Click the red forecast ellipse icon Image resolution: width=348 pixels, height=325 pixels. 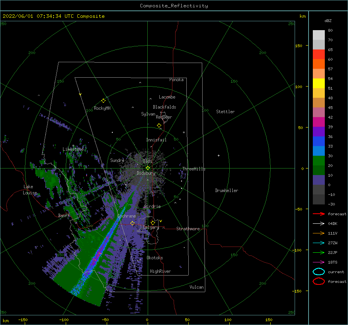click(319, 281)
